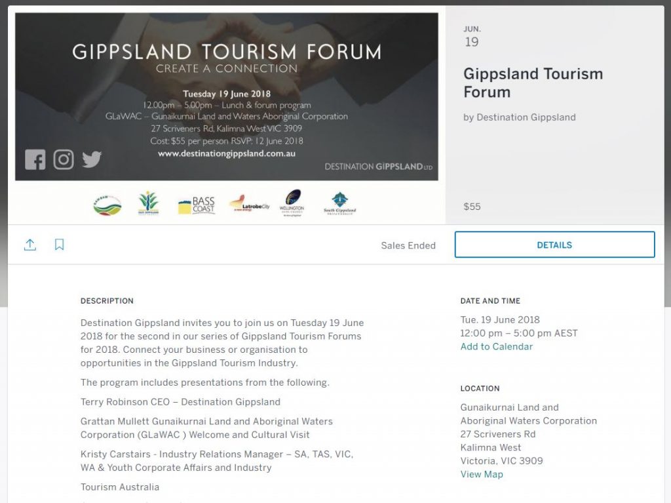Click the Wellington Shire Council logo
Image resolution: width=671 pixels, height=503 pixels.
[292, 203]
